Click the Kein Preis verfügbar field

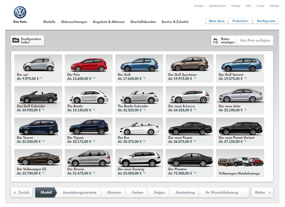pyautogui.click(x=255, y=41)
